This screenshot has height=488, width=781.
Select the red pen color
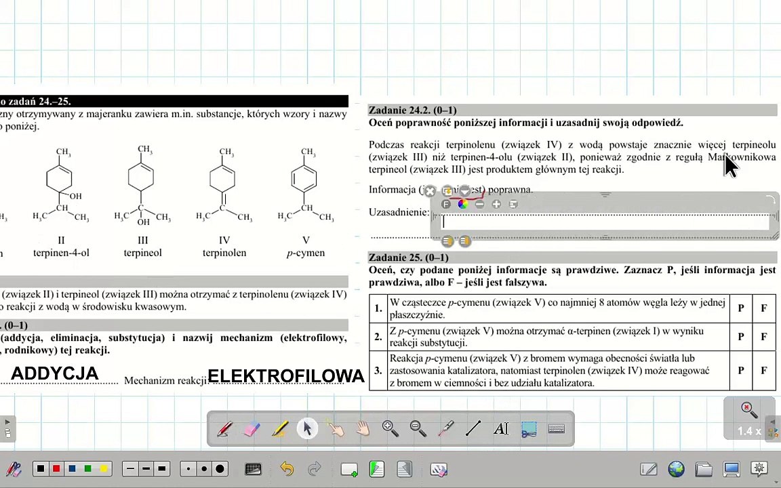point(56,469)
